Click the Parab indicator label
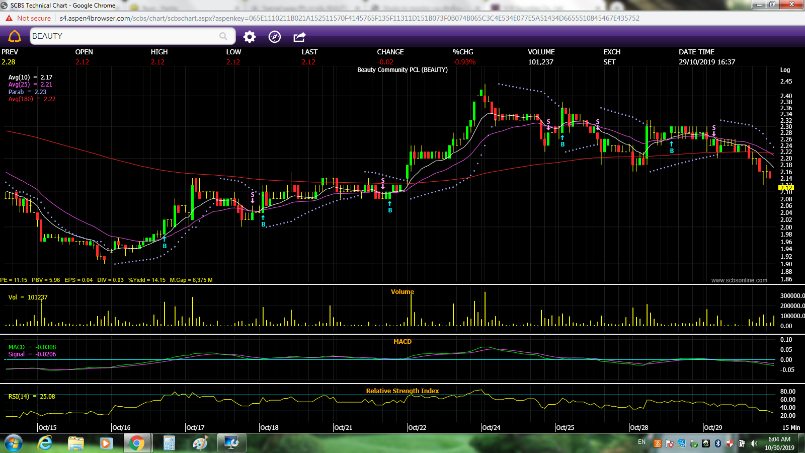This screenshot has width=805, height=453. (16, 92)
